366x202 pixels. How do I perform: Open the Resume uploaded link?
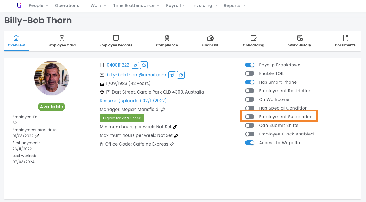[133, 101]
